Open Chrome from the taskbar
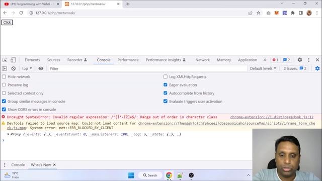 click(169, 175)
